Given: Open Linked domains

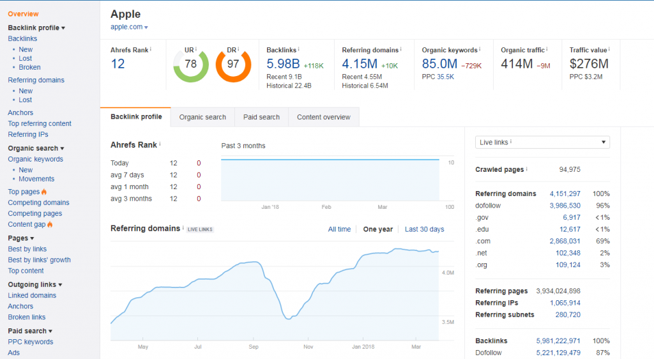Looking at the screenshot, I should [x=32, y=296].
